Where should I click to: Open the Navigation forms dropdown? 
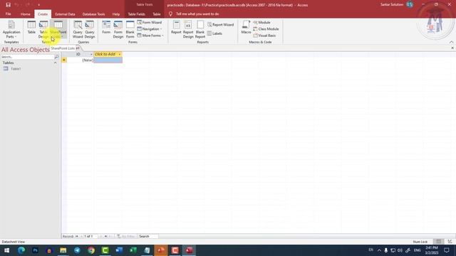tap(150, 29)
